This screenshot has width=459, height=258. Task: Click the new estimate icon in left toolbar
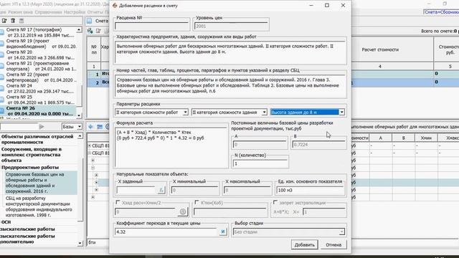point(4,21)
